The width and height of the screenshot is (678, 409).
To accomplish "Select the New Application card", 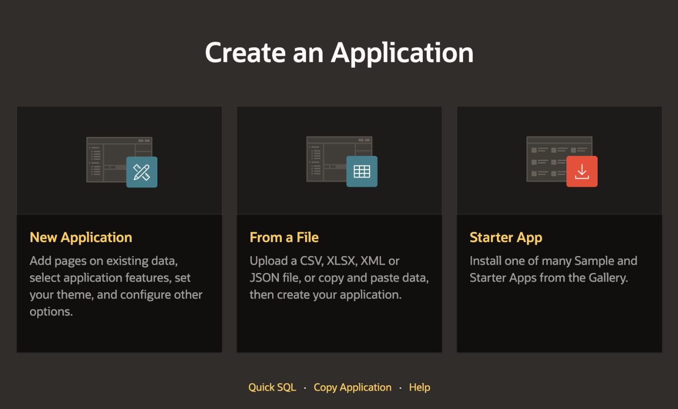I will pos(119,228).
